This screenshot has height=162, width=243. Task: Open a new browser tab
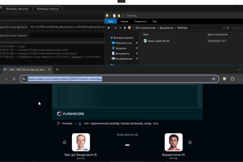click(x=57, y=70)
